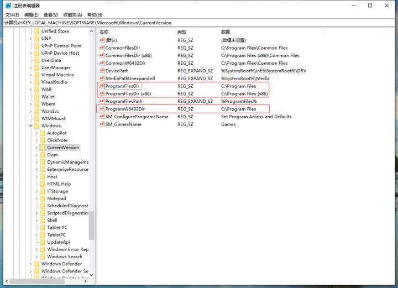
Task: Click the tree pane scroll up arrow
Action: (x=91, y=31)
